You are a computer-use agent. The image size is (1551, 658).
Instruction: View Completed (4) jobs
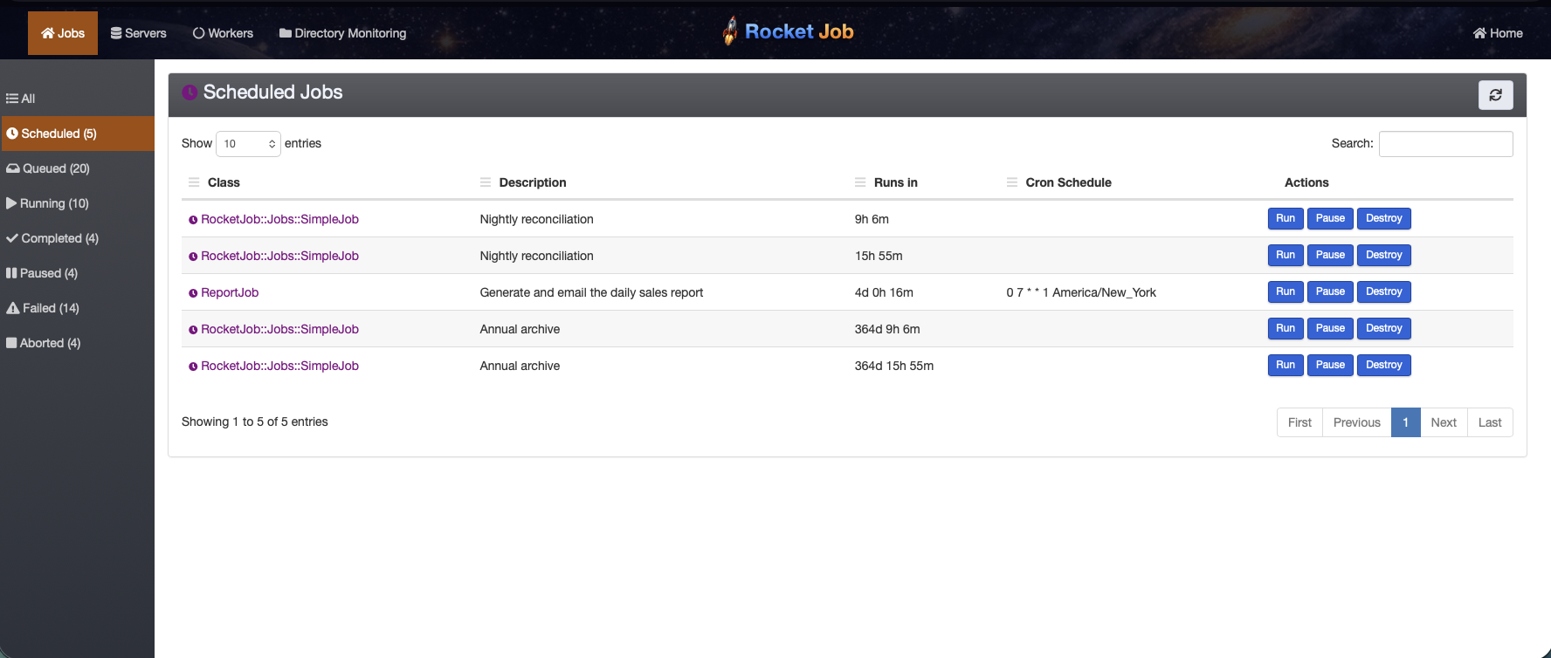point(78,238)
